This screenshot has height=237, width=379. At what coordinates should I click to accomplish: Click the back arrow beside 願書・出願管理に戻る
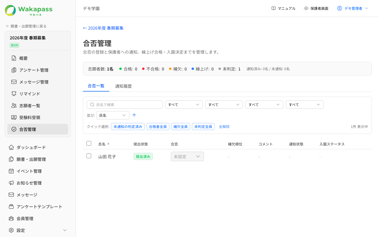pyautogui.click(x=8, y=26)
